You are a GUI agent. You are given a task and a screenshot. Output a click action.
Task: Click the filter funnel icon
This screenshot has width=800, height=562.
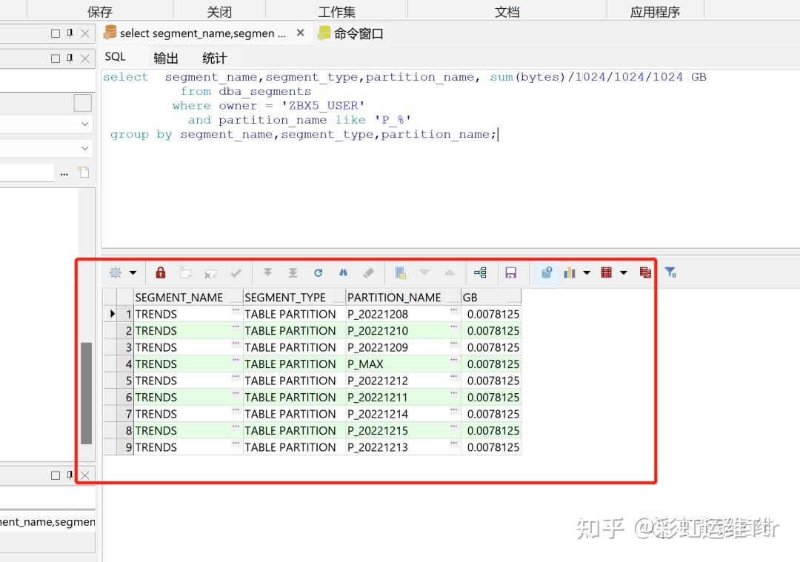coord(670,272)
